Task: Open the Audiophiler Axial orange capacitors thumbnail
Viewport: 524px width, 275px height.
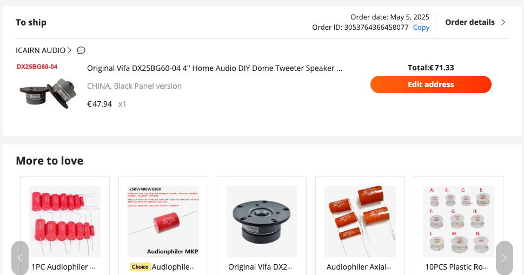Action: click(360, 221)
